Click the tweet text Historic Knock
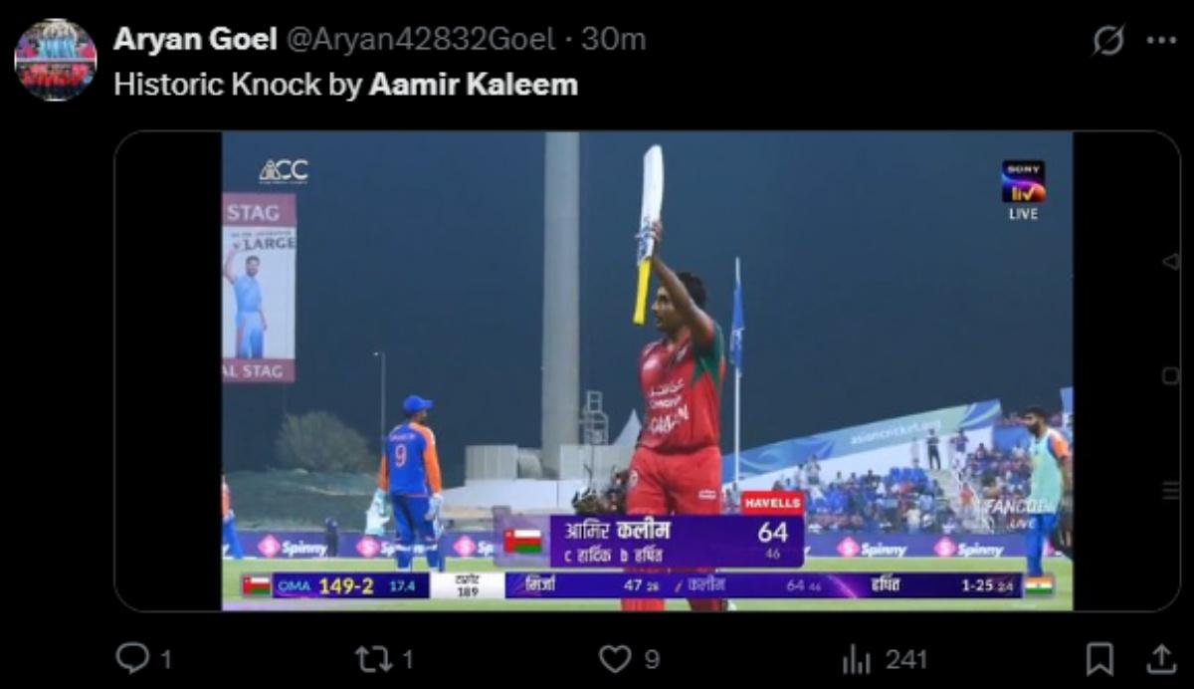Viewport: 1194px width, 689px height. click(217, 85)
